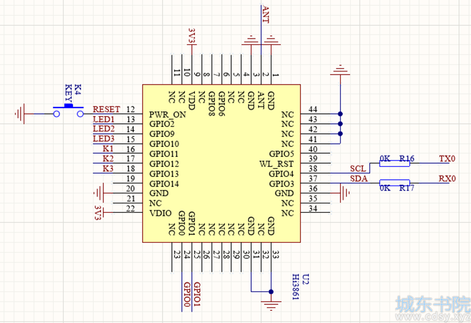Select the yellow U2 chip body
The width and height of the screenshot is (471, 323).
[x=221, y=163]
